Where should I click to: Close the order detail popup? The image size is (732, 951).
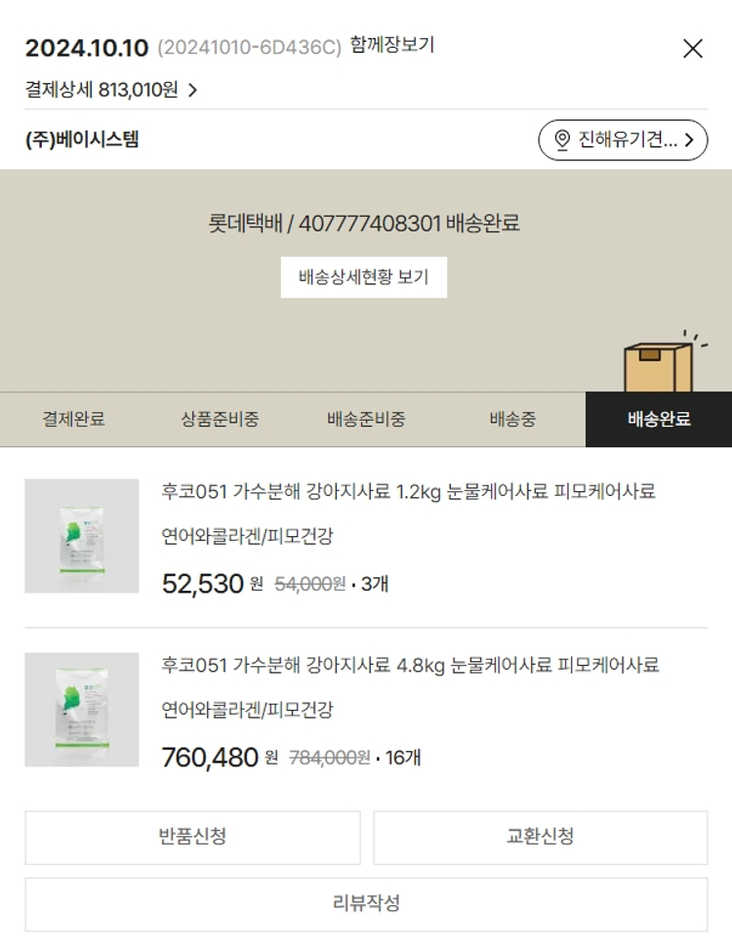point(692,49)
